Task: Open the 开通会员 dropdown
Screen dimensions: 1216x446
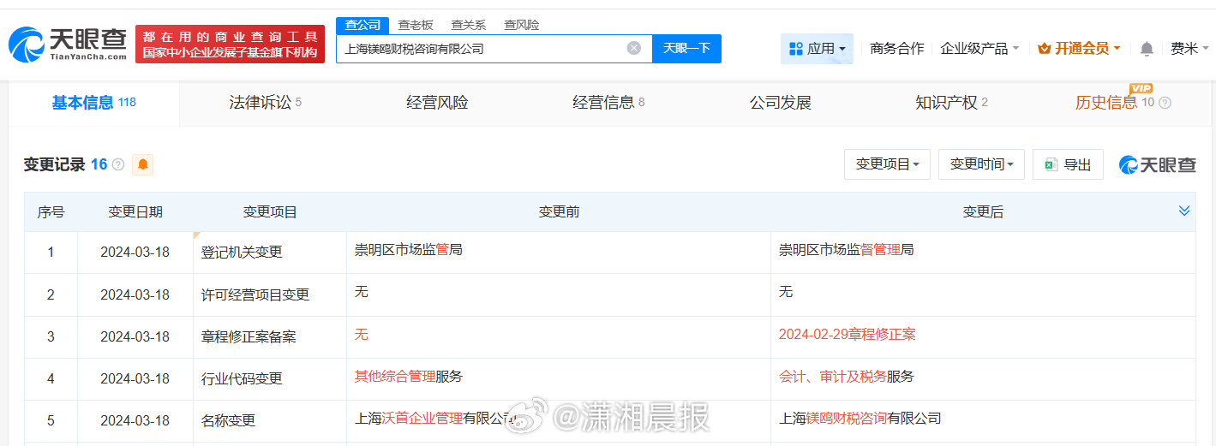Action: click(1080, 49)
